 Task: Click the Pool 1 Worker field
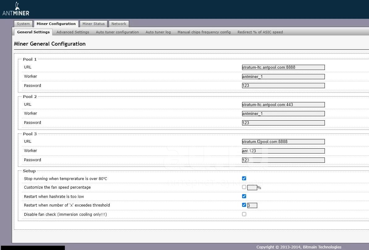[x=283, y=76]
